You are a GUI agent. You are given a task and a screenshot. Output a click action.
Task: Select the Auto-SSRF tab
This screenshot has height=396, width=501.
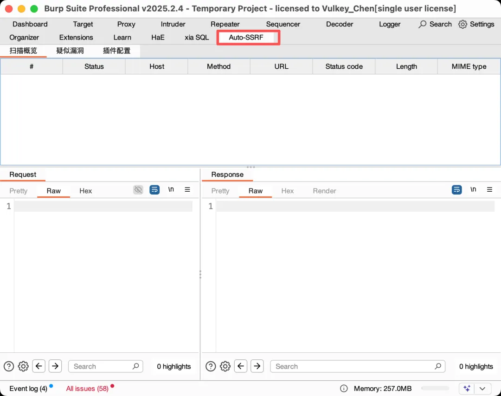pyautogui.click(x=246, y=38)
